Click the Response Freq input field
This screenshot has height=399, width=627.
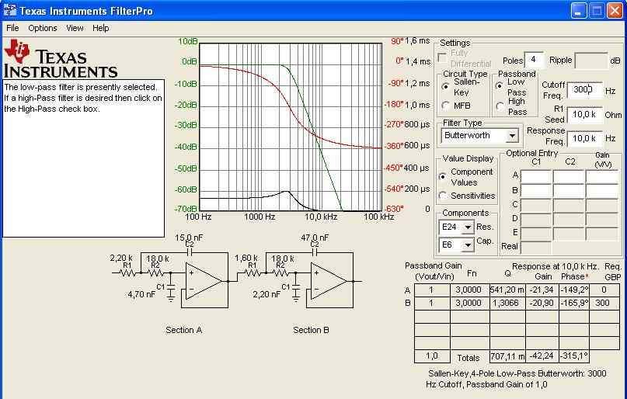pyautogui.click(x=584, y=139)
